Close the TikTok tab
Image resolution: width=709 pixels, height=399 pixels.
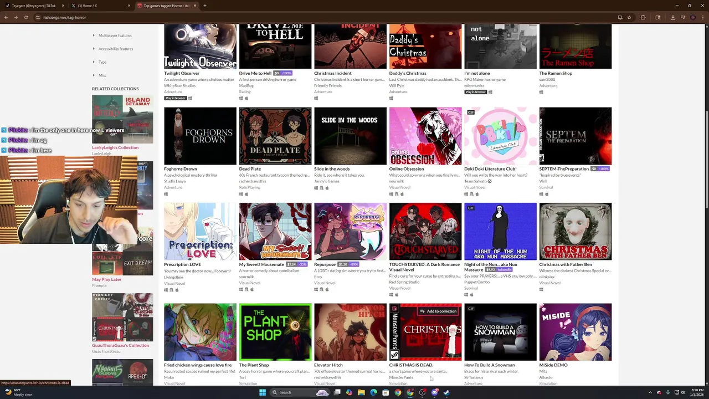pyautogui.click(x=63, y=6)
